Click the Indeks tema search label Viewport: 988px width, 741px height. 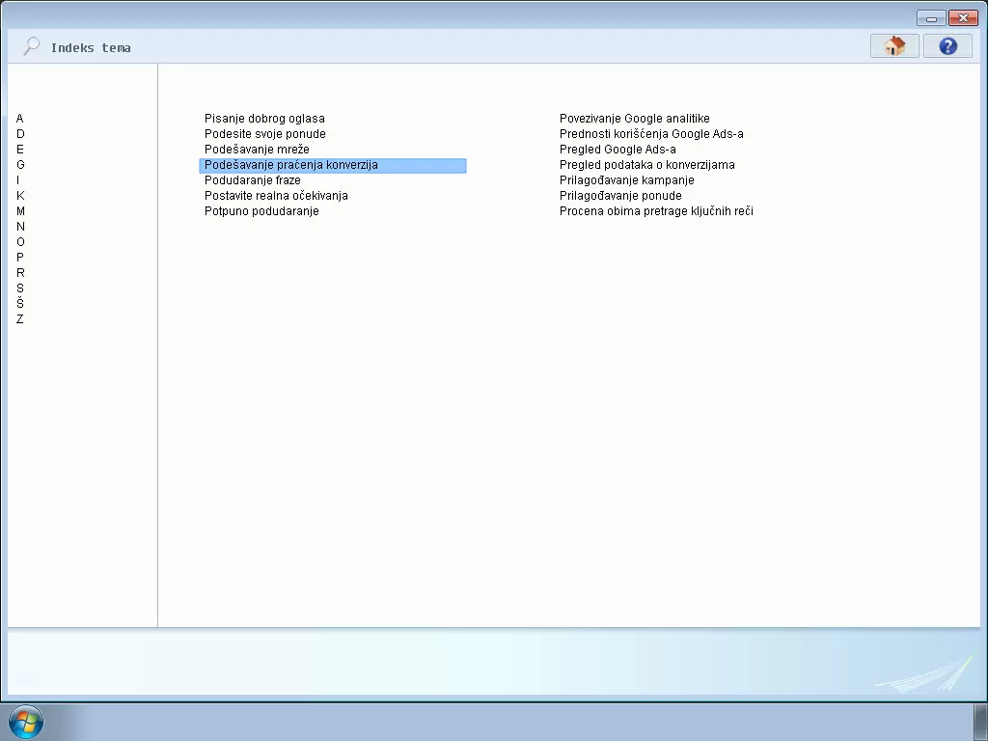pos(91,48)
